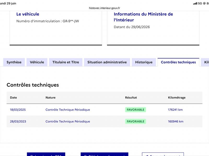Click Contrôle Technique Périodique in 18/03/2025 row

point(68,110)
